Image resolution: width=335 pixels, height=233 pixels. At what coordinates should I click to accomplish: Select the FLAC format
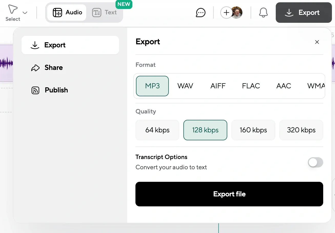tap(251, 86)
